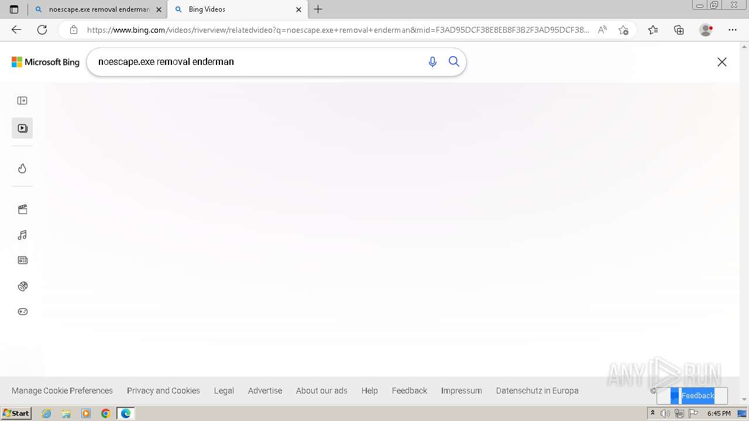Select Microsoft Edge taskbar button

(x=126, y=413)
